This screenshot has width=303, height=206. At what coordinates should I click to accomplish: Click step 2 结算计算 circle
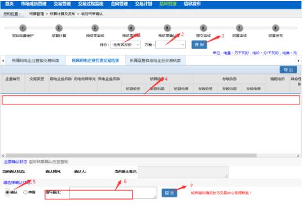(x=59, y=28)
